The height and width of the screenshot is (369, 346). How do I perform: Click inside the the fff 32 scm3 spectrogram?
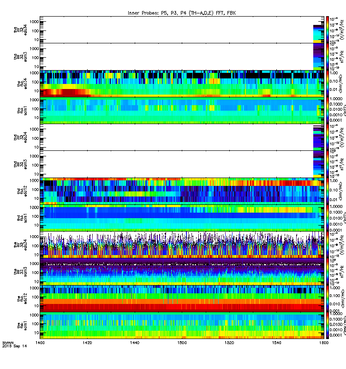point(182,272)
